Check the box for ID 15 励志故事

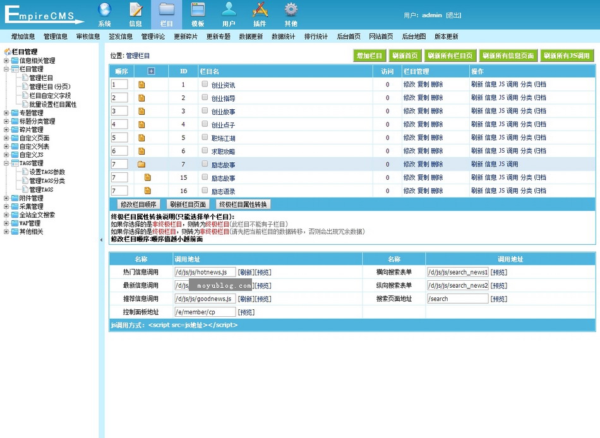point(205,177)
